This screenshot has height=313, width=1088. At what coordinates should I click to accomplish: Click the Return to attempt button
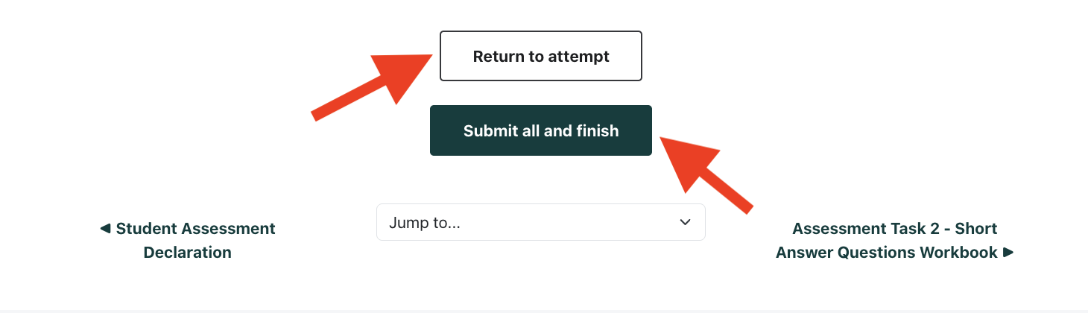point(540,56)
